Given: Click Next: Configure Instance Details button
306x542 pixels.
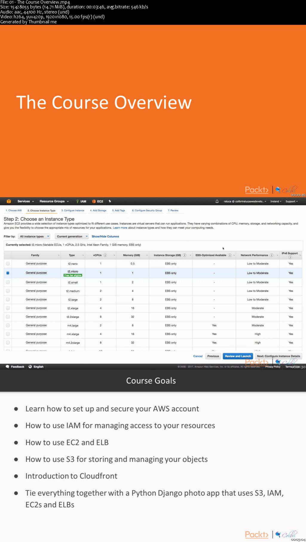Looking at the screenshot, I should point(279,356).
